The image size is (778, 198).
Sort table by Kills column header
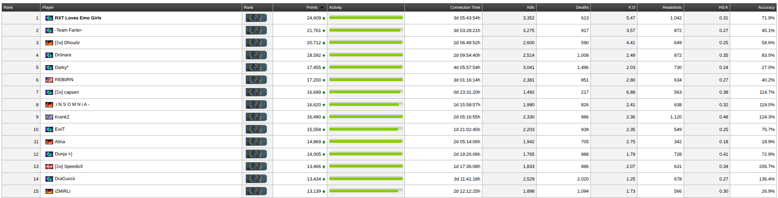pos(531,8)
